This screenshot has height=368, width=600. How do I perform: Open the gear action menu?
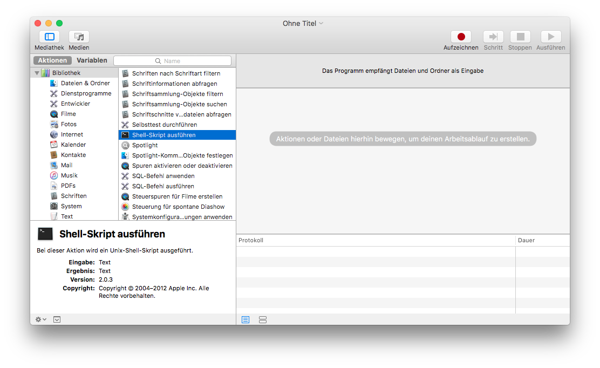(x=40, y=319)
